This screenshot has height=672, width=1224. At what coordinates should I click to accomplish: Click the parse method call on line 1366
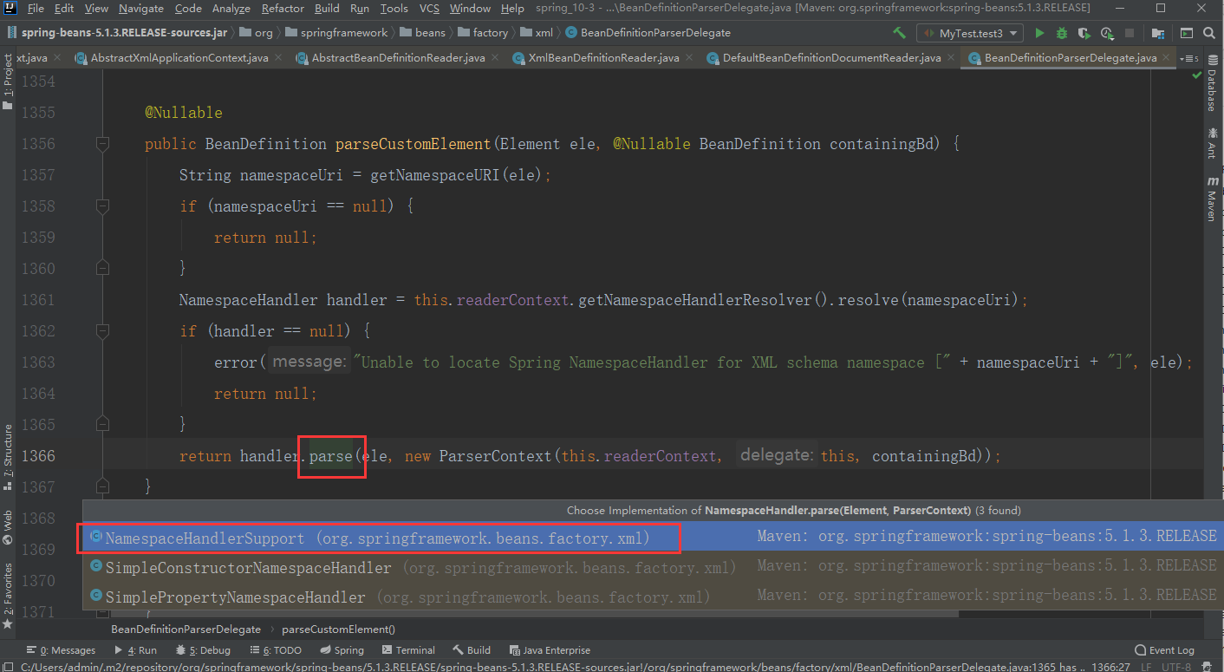coord(330,456)
